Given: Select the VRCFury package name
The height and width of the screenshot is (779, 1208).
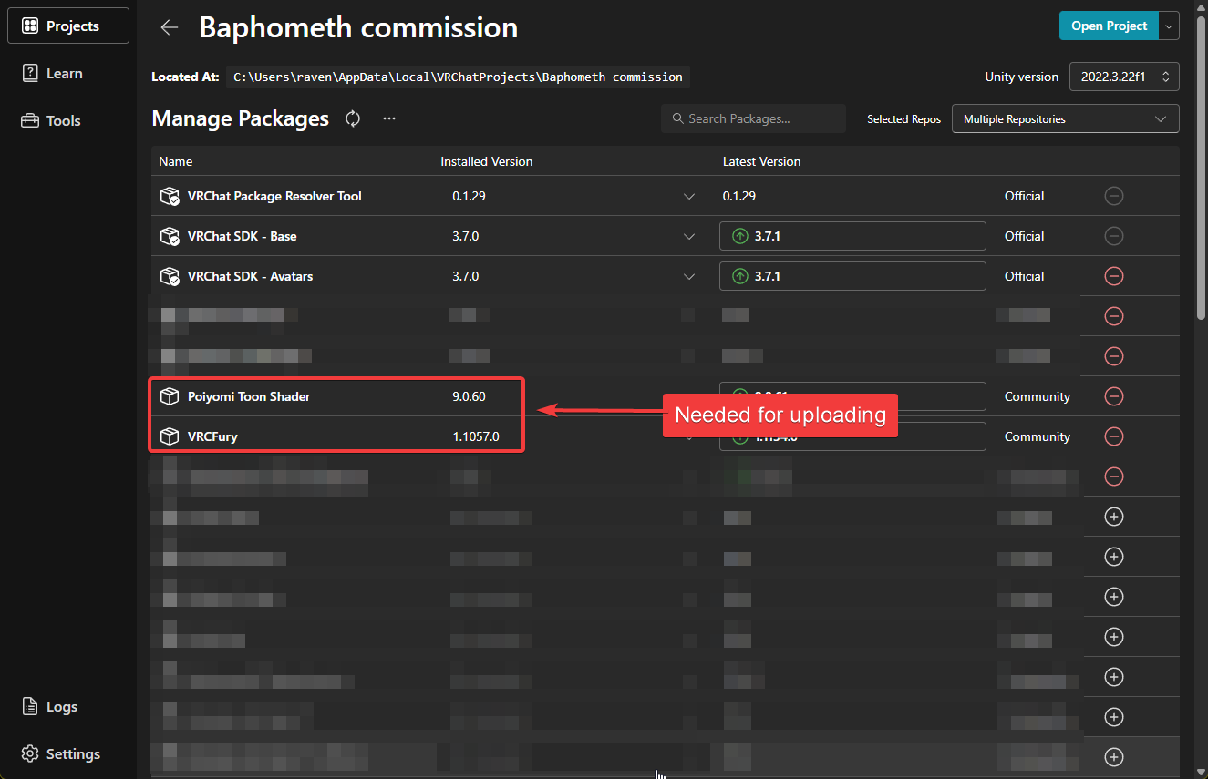Looking at the screenshot, I should (212, 436).
